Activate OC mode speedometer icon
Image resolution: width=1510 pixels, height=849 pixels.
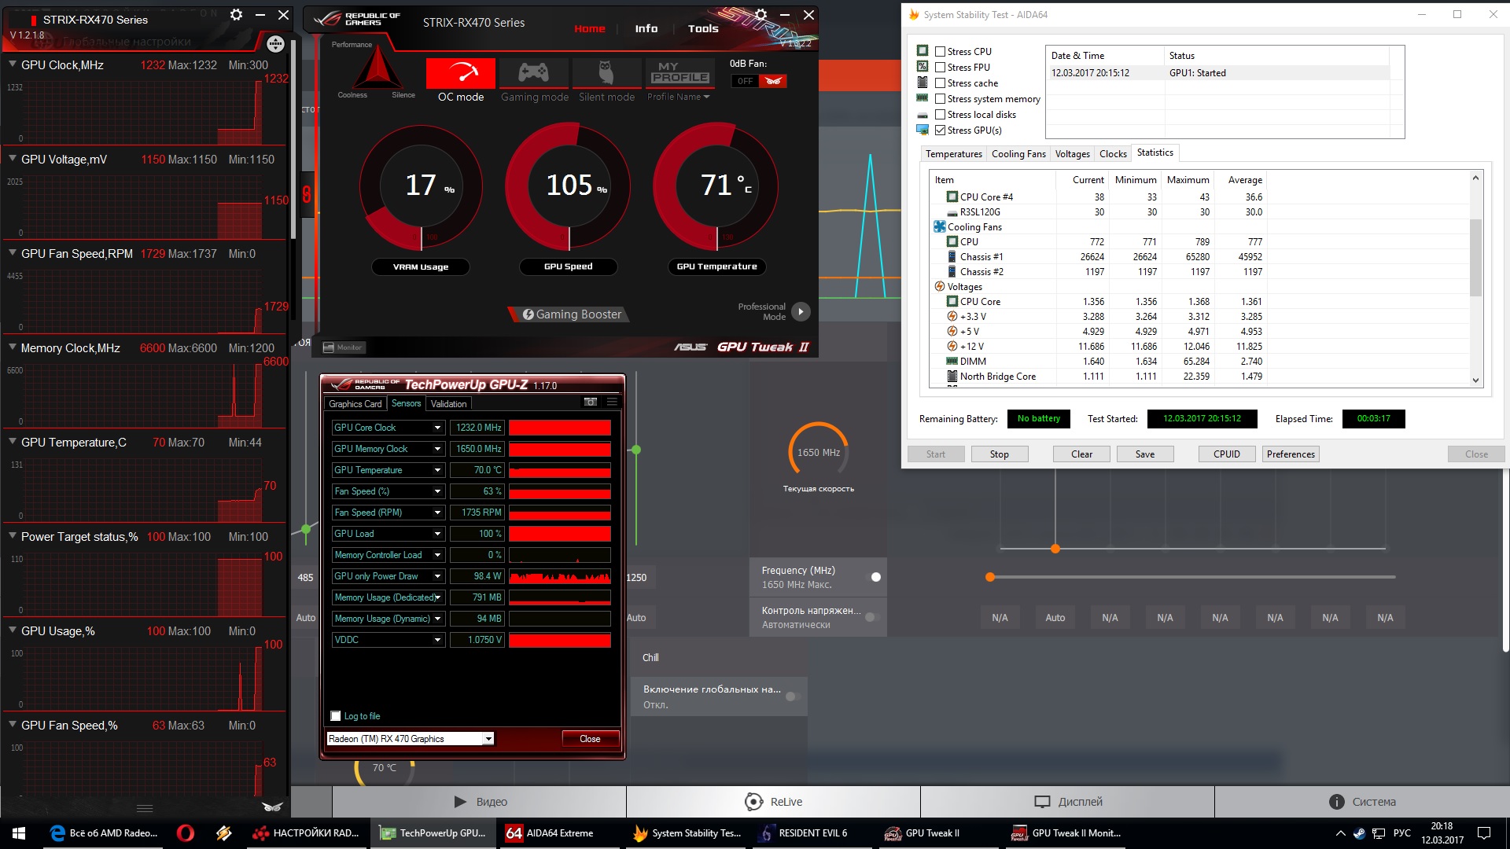461,73
